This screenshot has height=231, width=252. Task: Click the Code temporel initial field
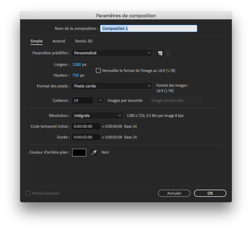coord(86,126)
